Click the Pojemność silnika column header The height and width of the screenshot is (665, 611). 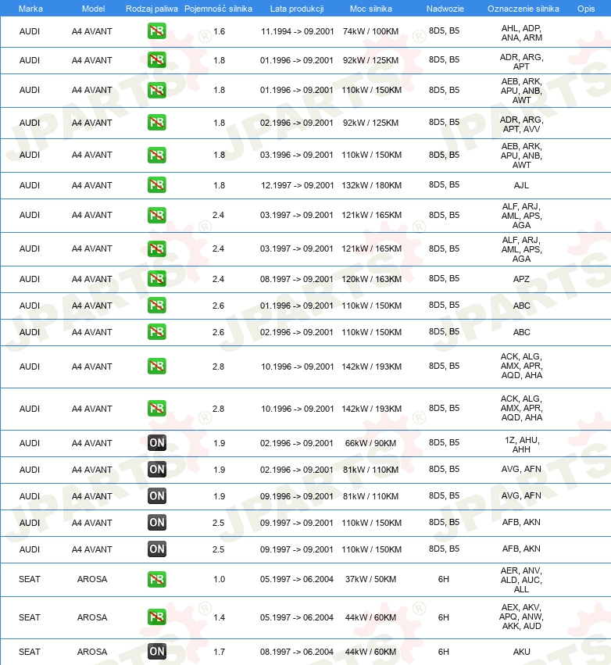218,9
